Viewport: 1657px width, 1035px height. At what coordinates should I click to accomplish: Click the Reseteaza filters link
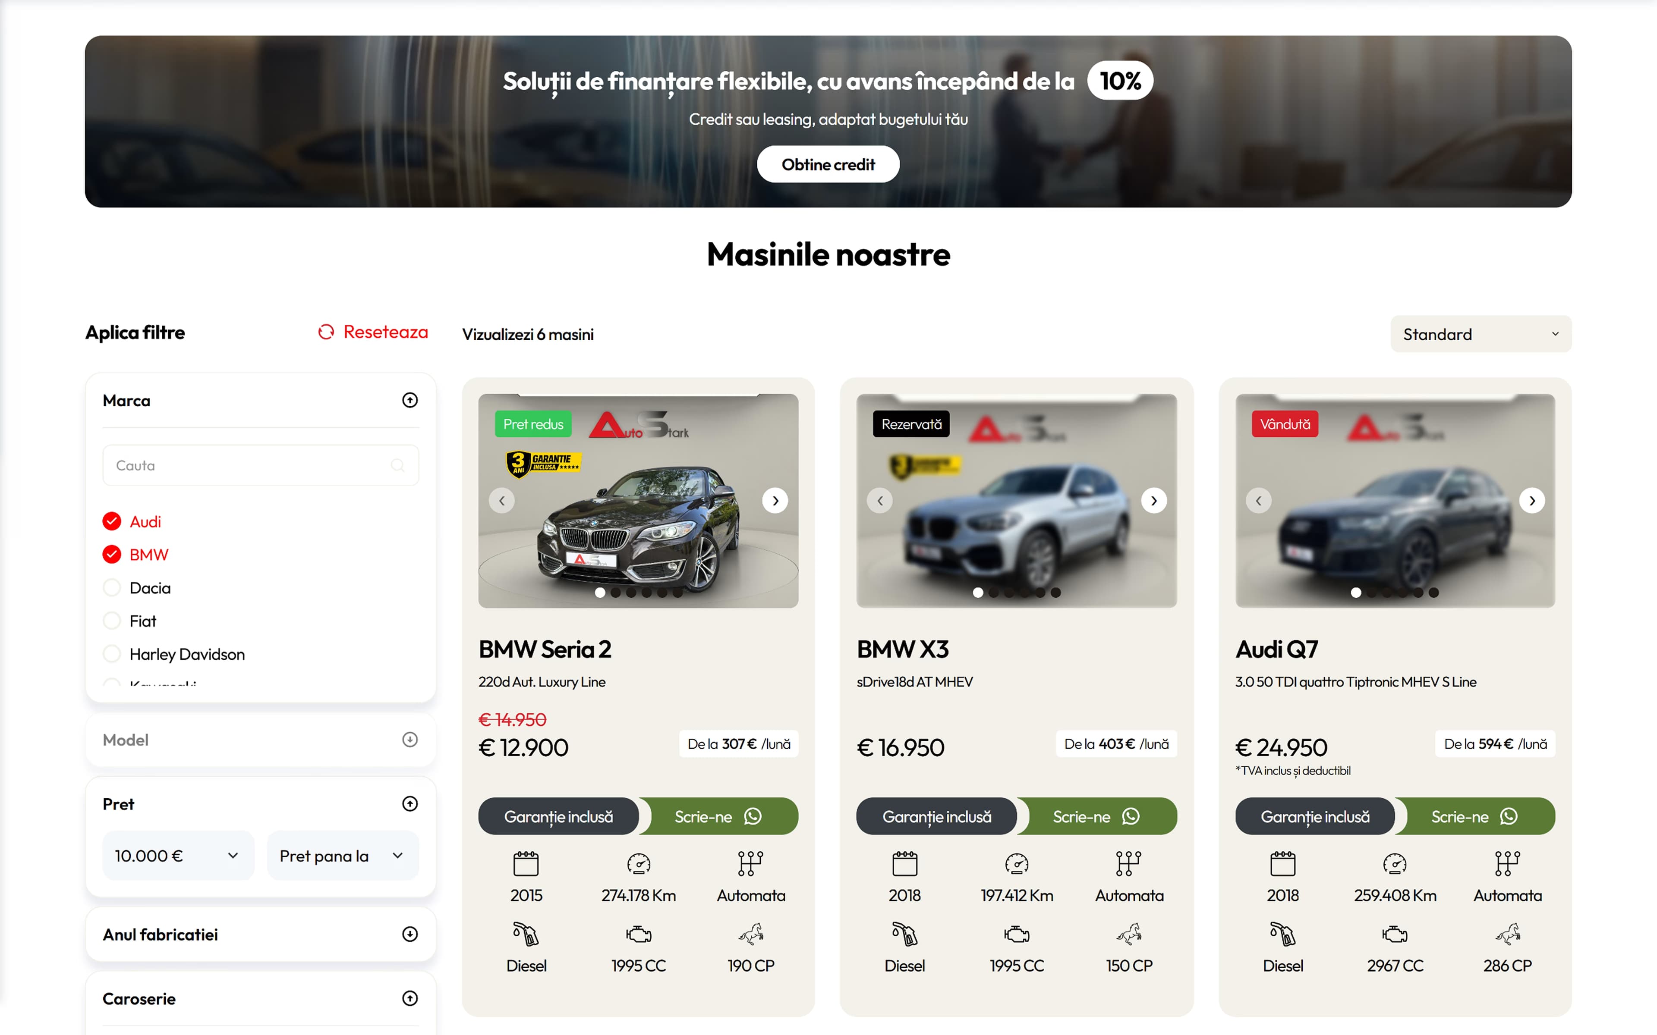pyautogui.click(x=373, y=332)
